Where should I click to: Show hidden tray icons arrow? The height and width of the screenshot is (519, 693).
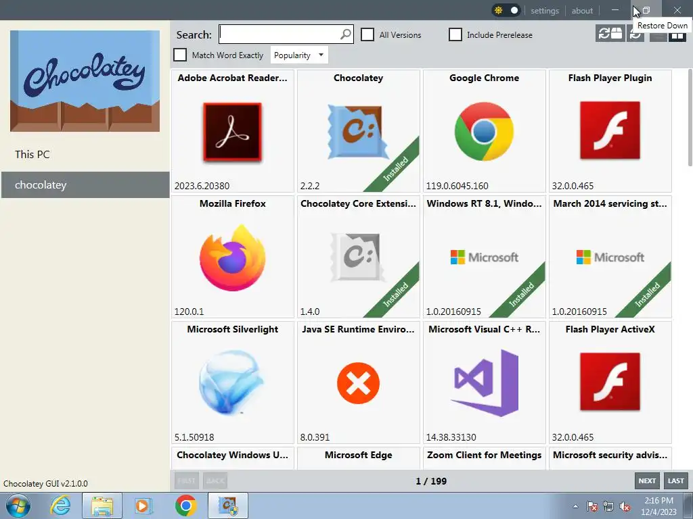coord(575,506)
